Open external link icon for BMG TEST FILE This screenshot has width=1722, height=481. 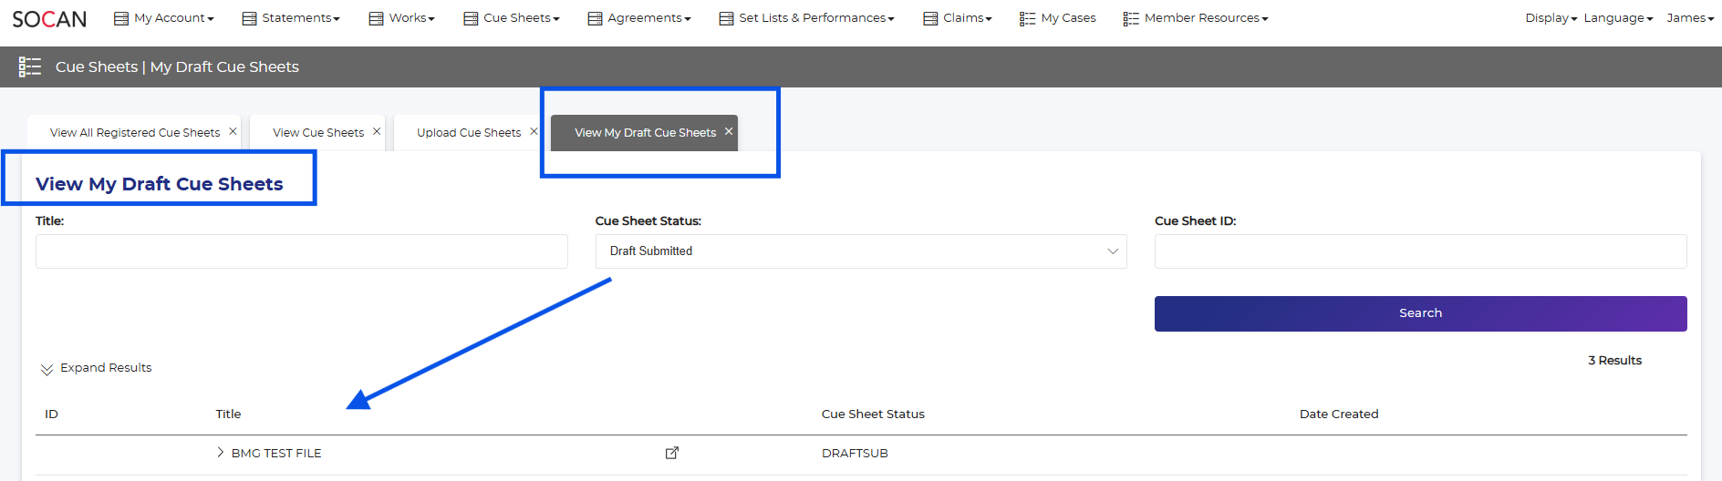(672, 453)
